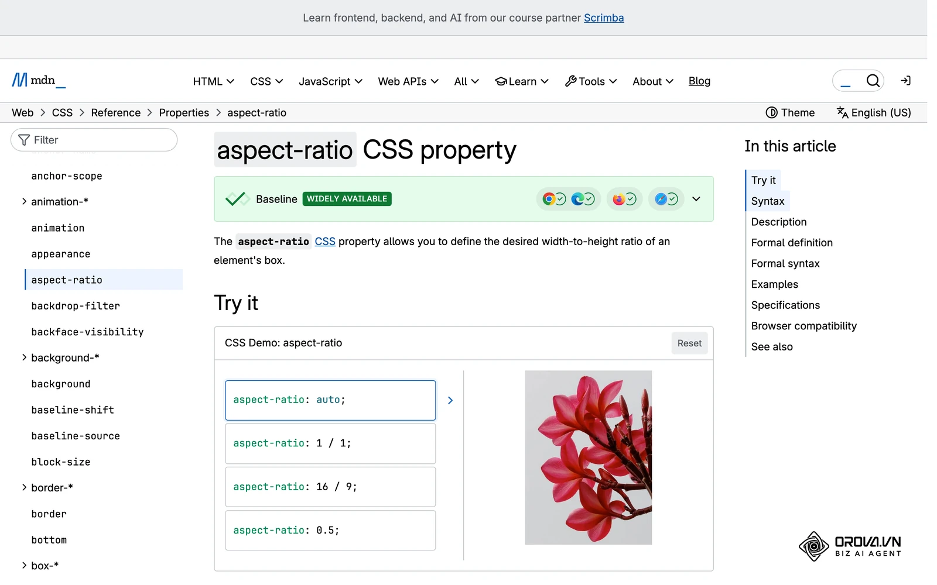Viewport: 937px width, 585px height.
Task: Change language from English (US)
Action: [874, 112]
